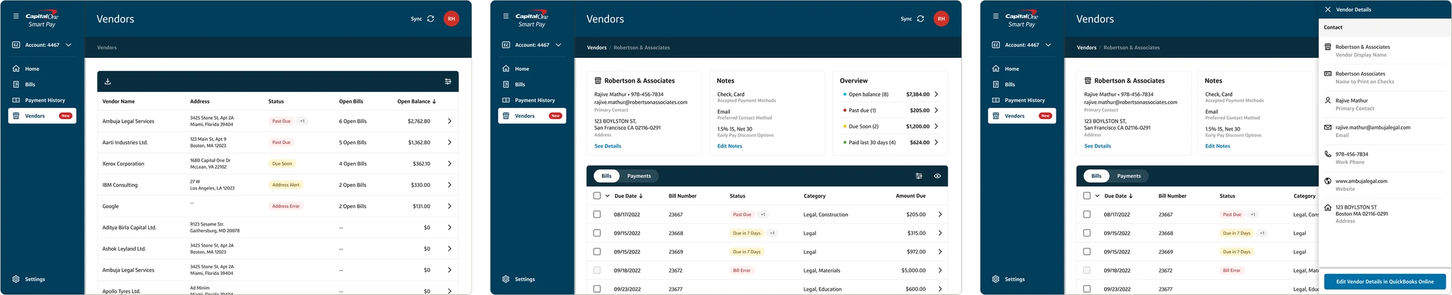This screenshot has width=1452, height=295.
Task: Sort by Open Balance column in left screen
Action: coord(417,102)
